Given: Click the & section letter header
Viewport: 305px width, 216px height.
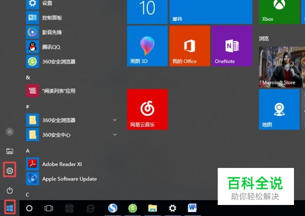Looking at the screenshot, I should click(x=28, y=78).
